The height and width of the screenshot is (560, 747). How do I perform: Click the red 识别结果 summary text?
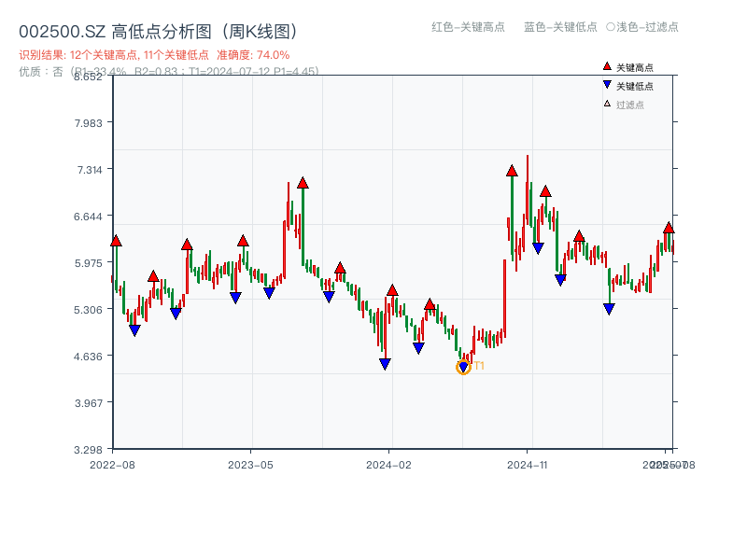[154, 55]
